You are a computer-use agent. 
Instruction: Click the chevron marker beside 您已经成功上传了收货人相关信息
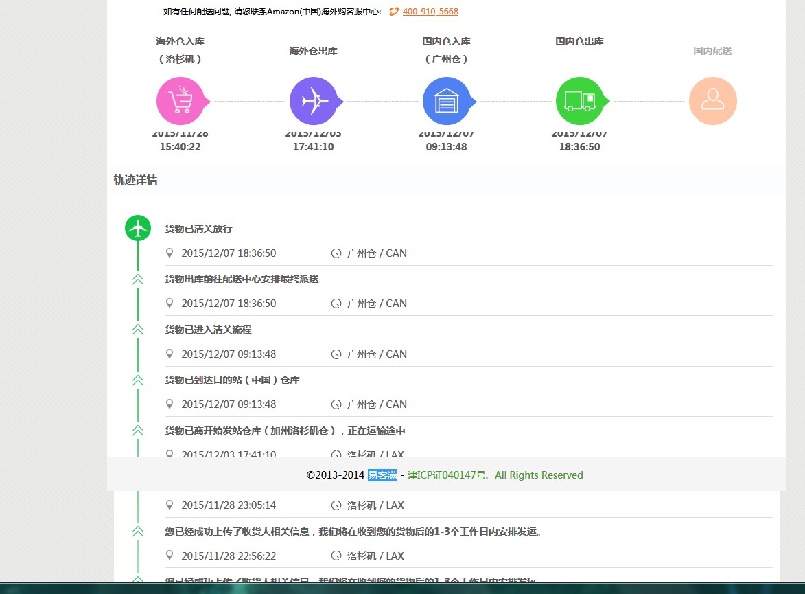[137, 532]
